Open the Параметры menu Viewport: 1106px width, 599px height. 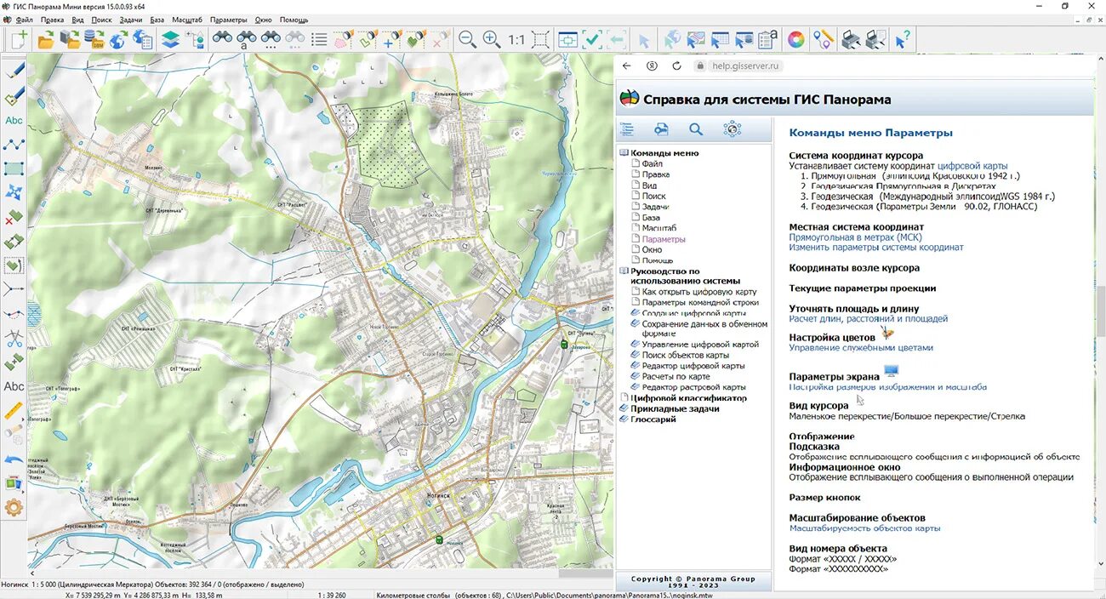click(228, 20)
